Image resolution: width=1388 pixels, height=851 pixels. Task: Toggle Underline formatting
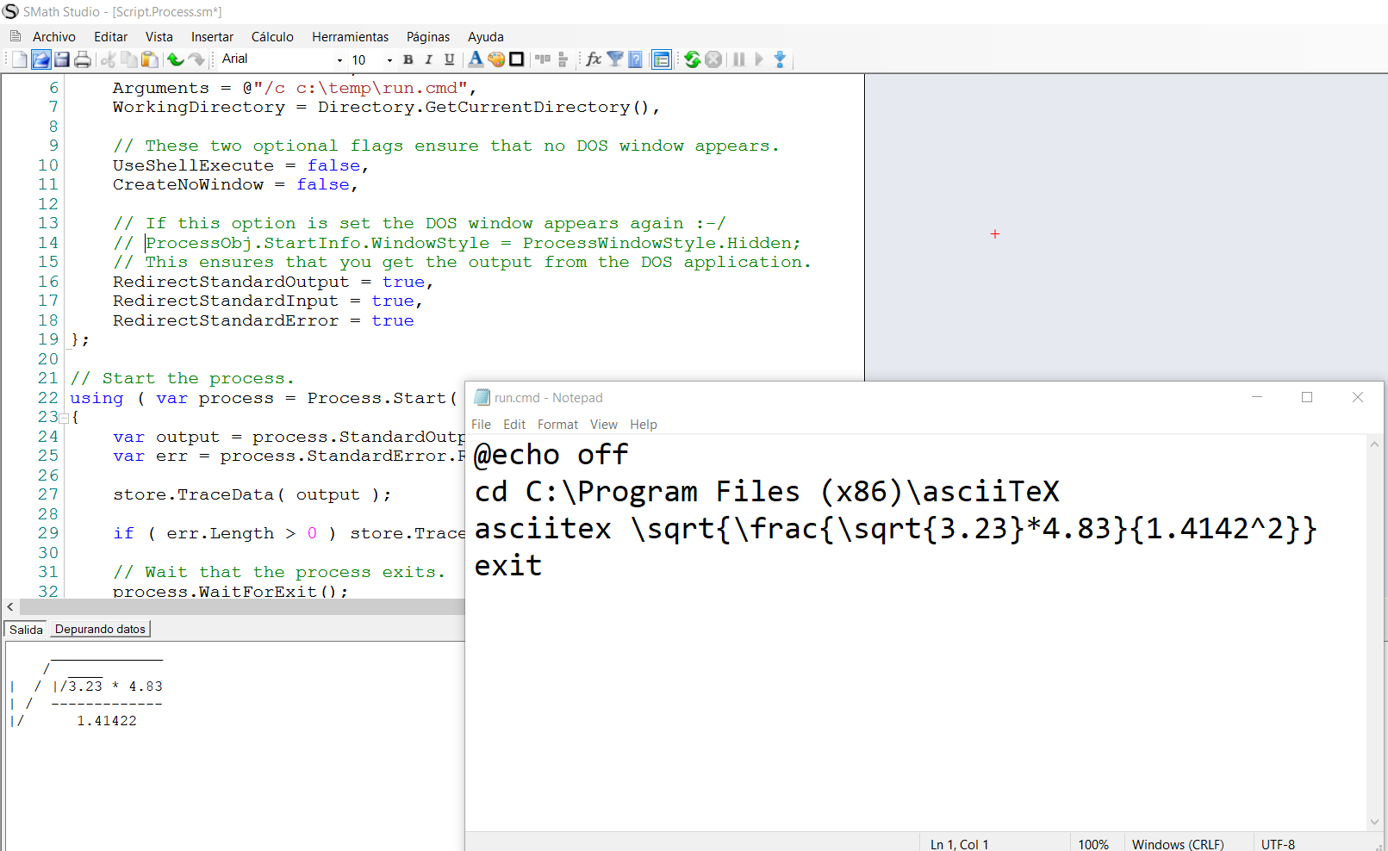[x=449, y=59]
